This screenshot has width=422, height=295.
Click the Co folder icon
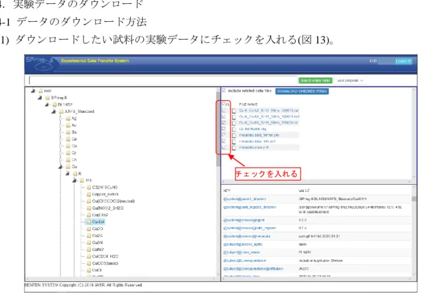point(68,146)
